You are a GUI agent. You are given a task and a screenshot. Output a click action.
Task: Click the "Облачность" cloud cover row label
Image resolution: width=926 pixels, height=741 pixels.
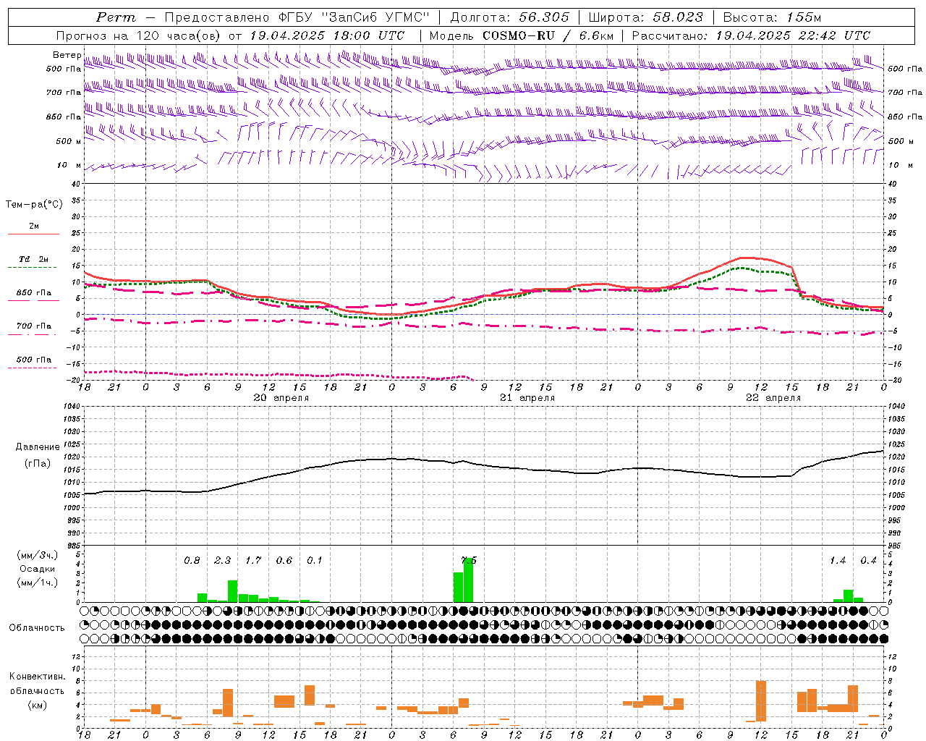coord(37,628)
